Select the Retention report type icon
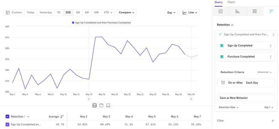 271,11
